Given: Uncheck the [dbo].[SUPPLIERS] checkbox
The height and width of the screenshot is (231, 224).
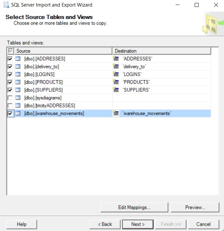Looking at the screenshot, I should [10, 90].
